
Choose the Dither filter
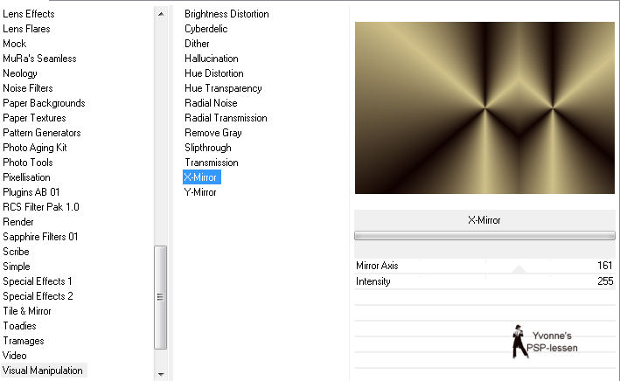[197, 44]
